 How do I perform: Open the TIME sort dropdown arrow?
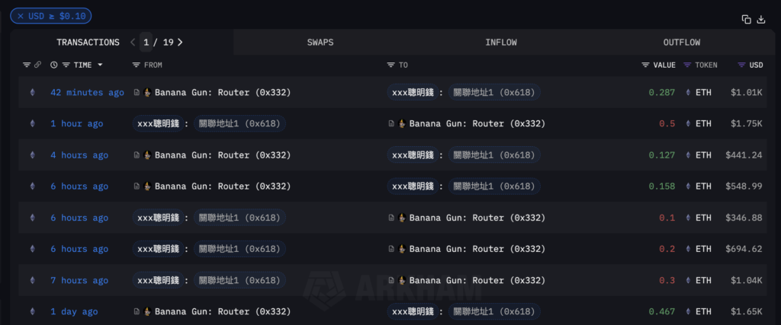tap(100, 65)
